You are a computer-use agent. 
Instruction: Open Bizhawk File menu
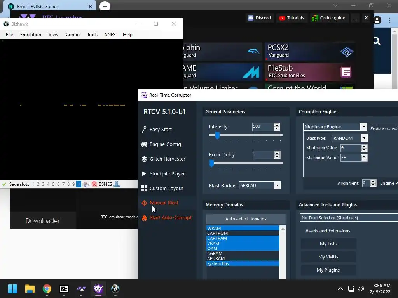(x=9, y=35)
